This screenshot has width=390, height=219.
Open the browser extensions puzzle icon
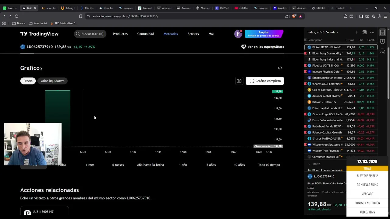click(x=345, y=16)
